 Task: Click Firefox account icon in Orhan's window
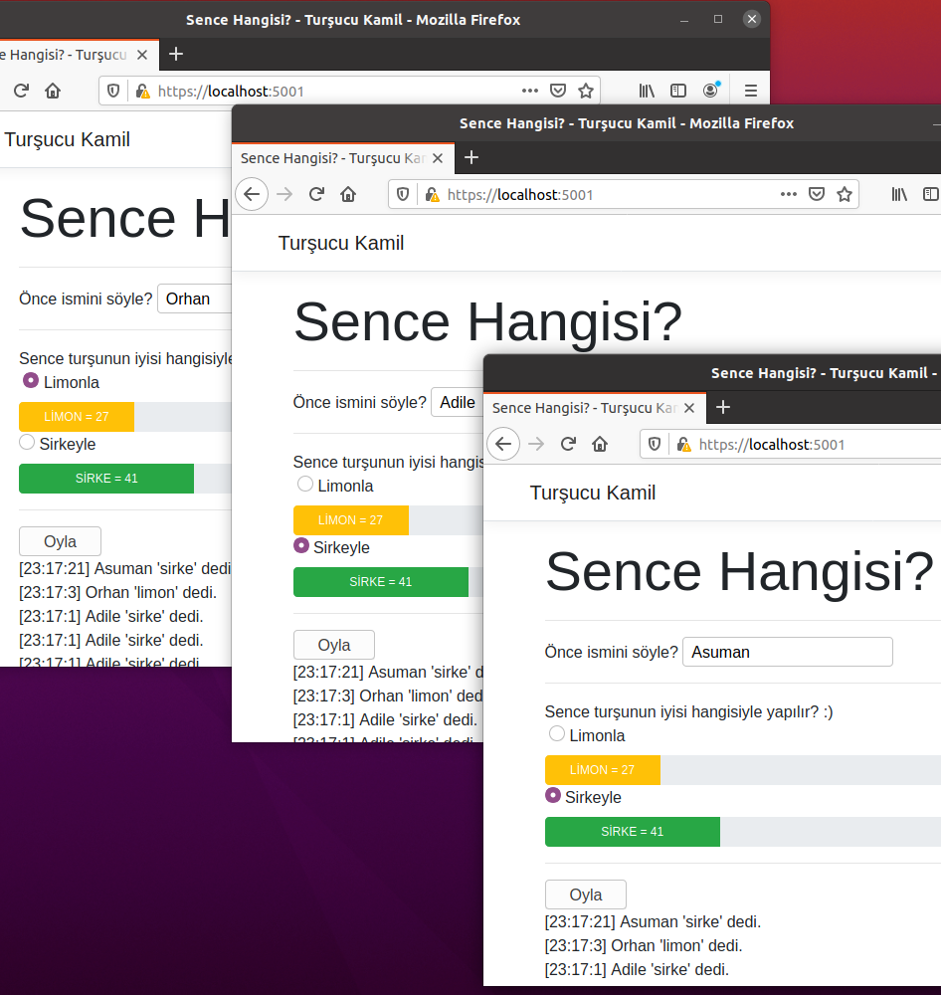(710, 91)
